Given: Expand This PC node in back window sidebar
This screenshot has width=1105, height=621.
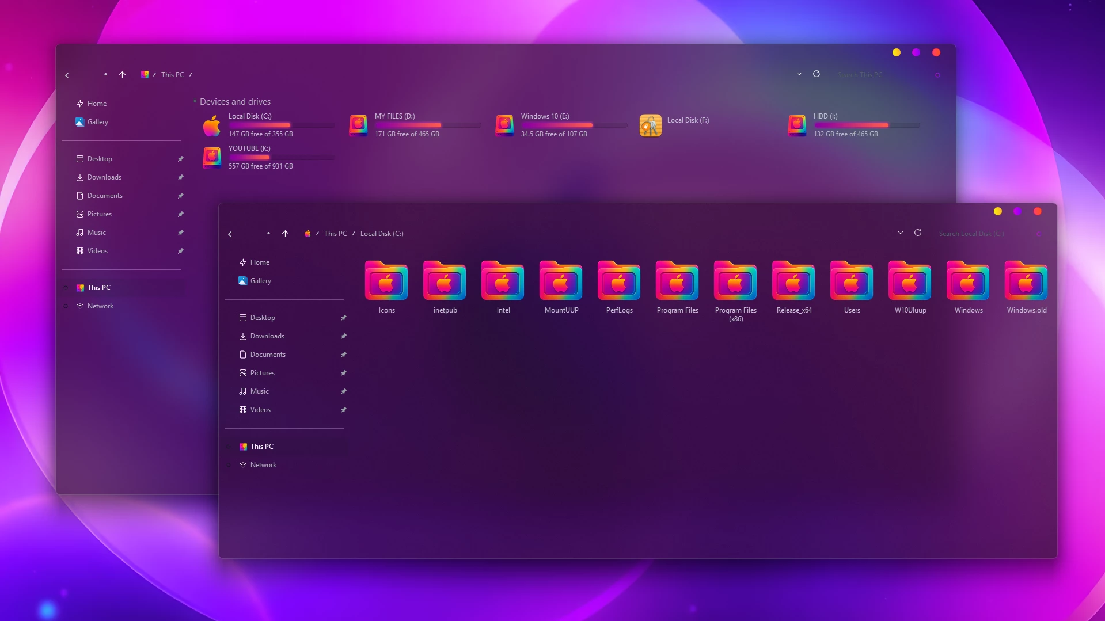Looking at the screenshot, I should coord(66,288).
